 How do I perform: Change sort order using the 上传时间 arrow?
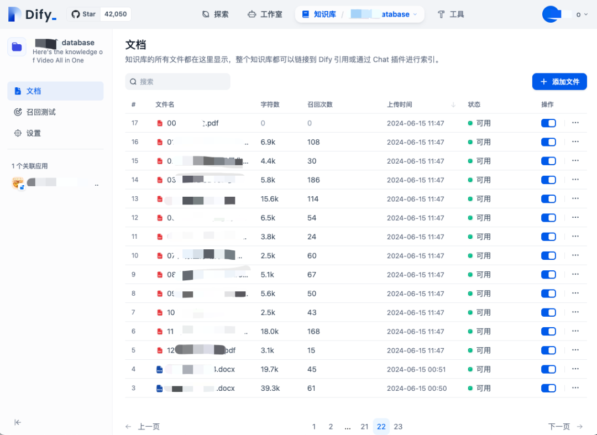click(453, 104)
